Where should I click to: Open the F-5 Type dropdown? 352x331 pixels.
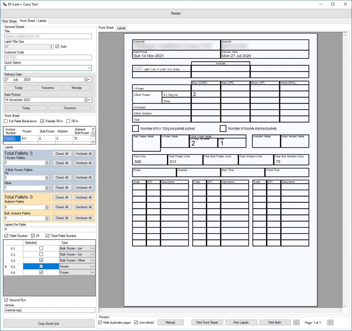pos(92,272)
